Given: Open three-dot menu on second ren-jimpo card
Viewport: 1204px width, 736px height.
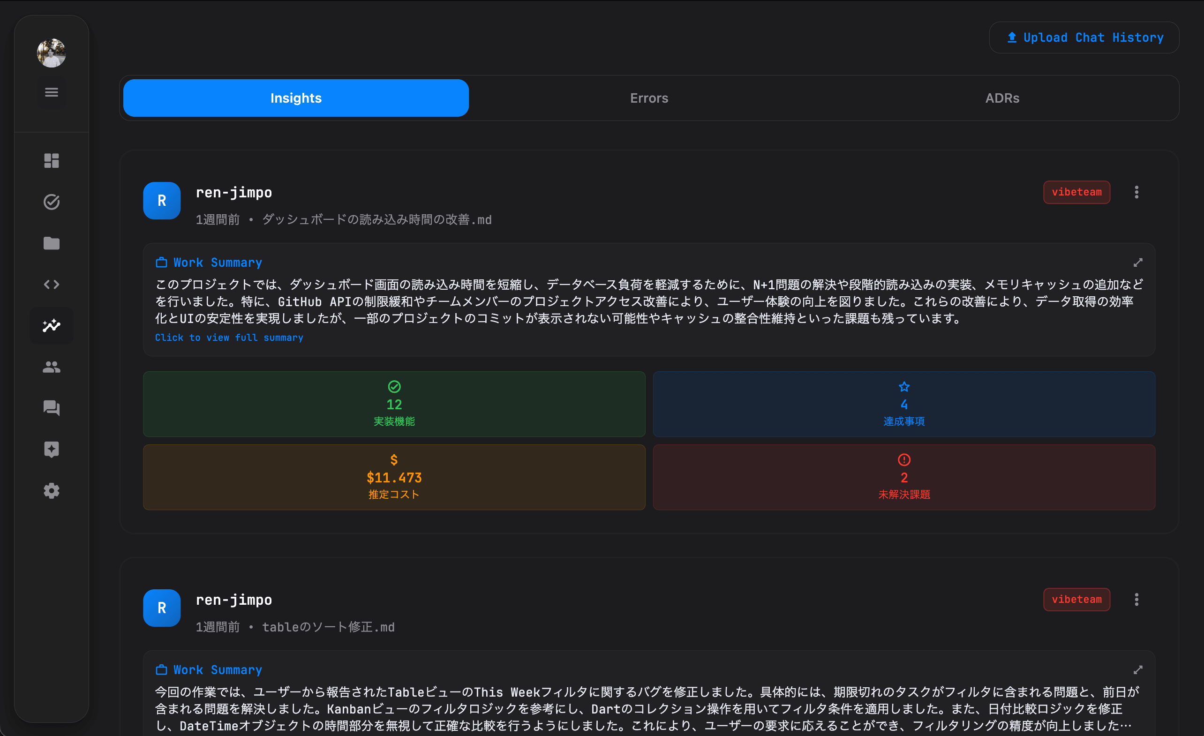Looking at the screenshot, I should click(1137, 599).
